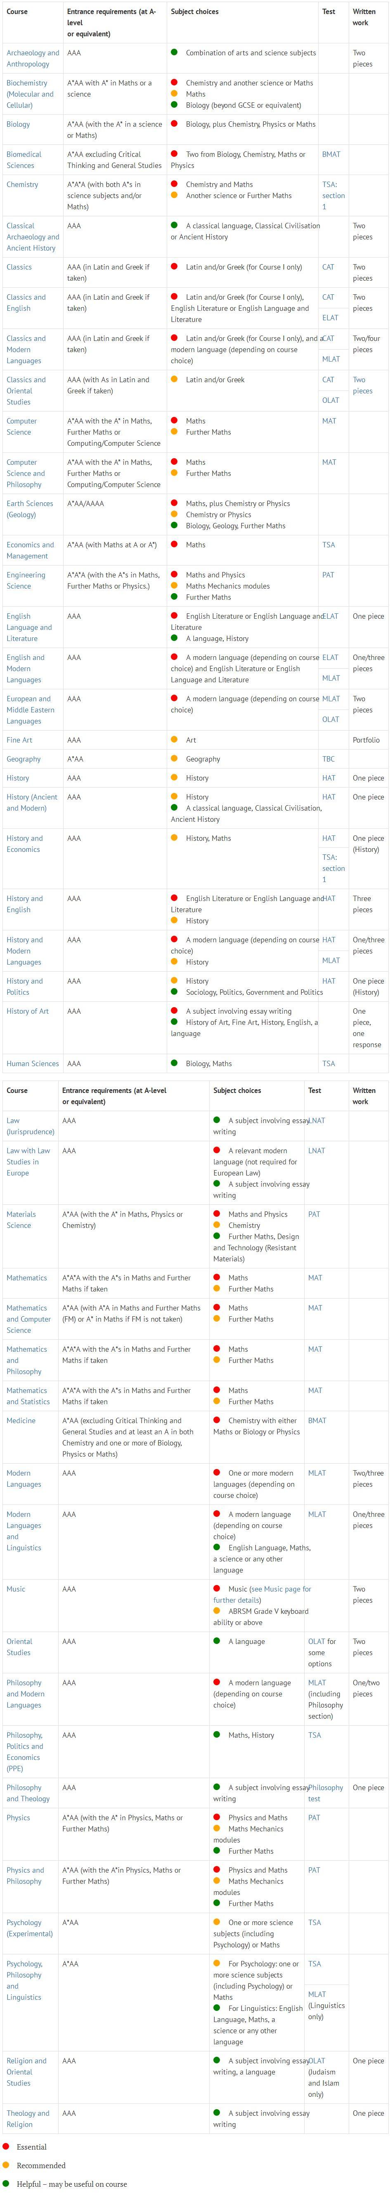Image resolution: width=390 pixels, height=2195 pixels.
Task: Open the Psychology (Experimental) course link
Action: 30,1928
